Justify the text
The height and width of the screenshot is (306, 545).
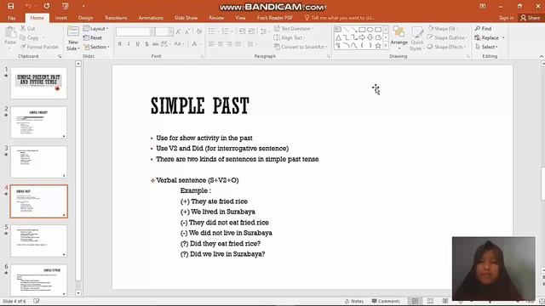tap(238, 43)
